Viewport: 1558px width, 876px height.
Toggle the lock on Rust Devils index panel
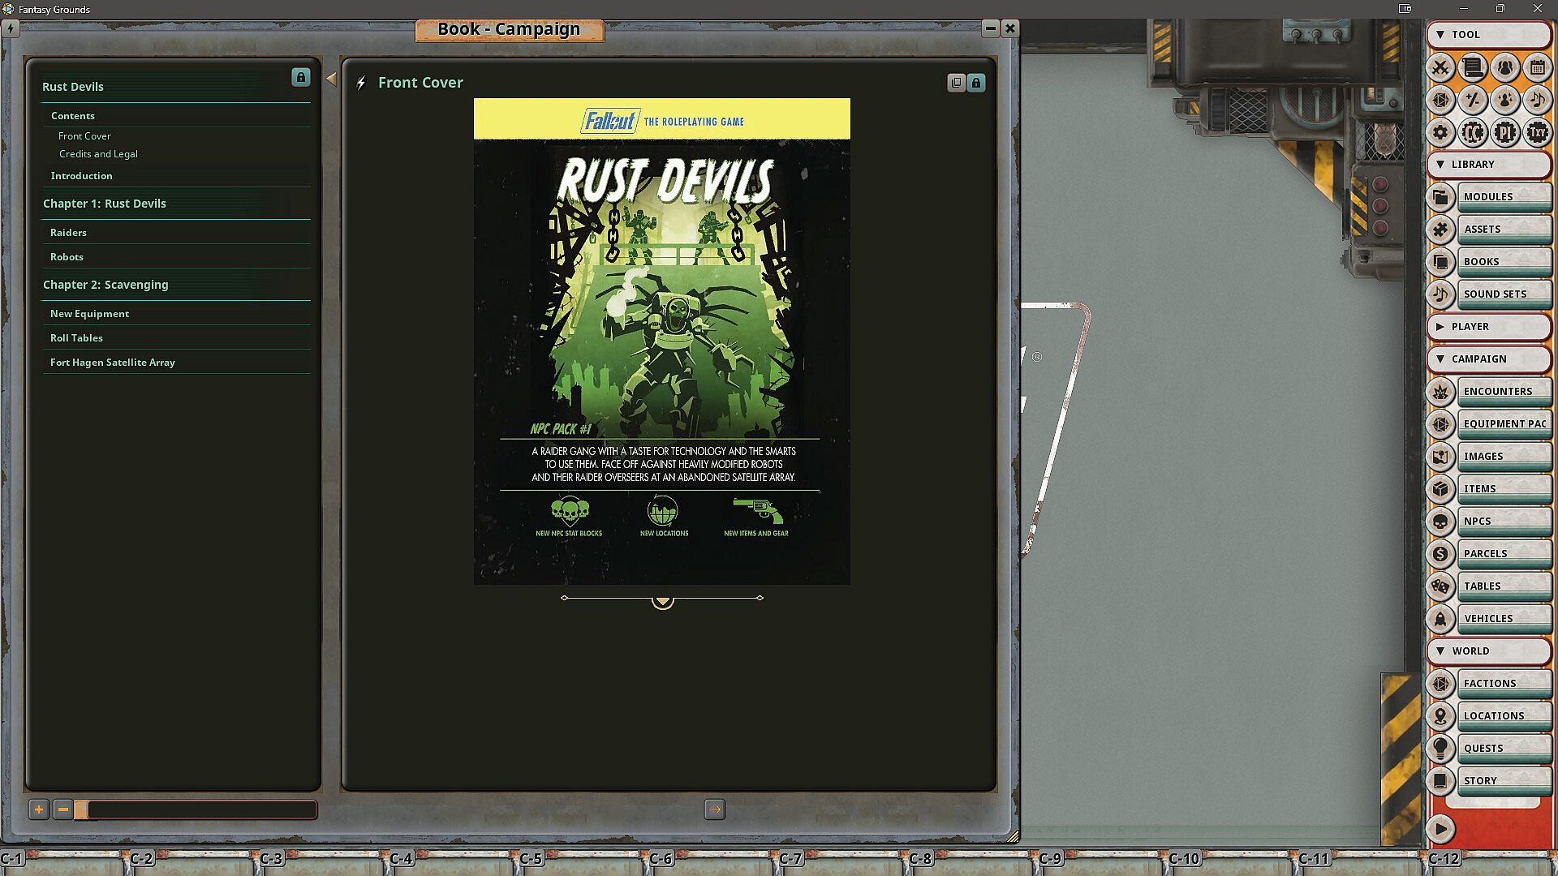300,77
